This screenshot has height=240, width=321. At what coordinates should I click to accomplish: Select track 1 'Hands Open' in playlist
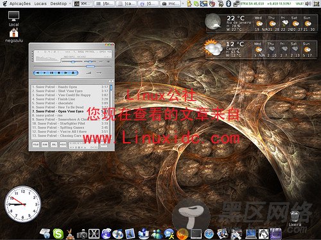pos(70,87)
